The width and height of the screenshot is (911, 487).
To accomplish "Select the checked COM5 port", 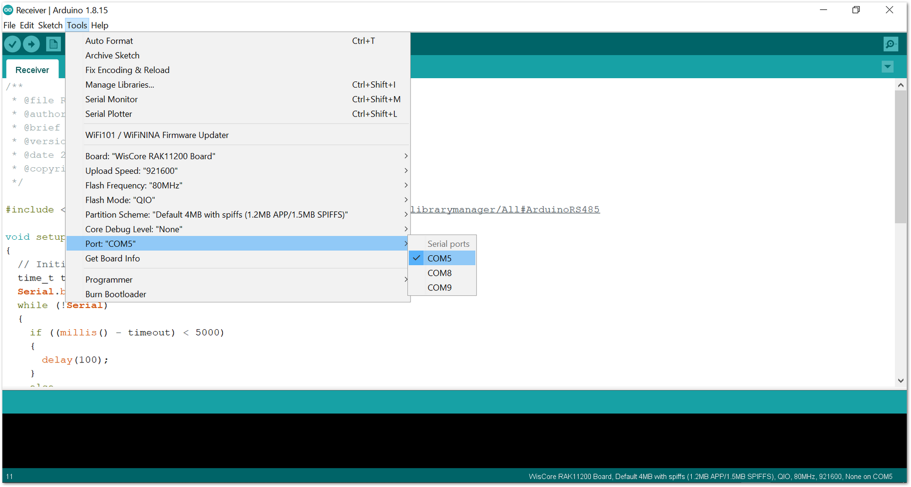I will (x=442, y=258).
